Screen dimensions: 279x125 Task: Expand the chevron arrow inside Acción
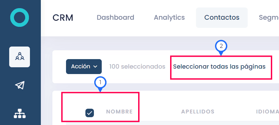pyautogui.click(x=95, y=67)
